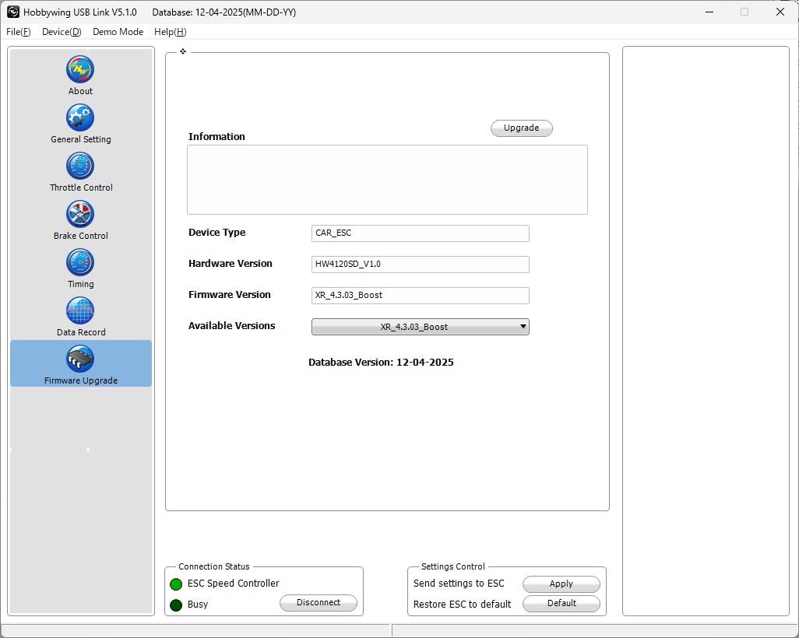The width and height of the screenshot is (799, 638).
Task: Click the Hobbywing app icon in title bar
Action: tap(13, 12)
